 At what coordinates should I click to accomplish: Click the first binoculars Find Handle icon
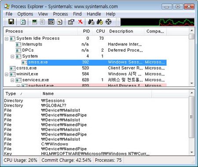click(91, 22)
